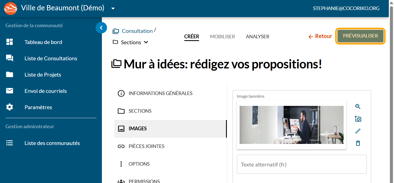Open Tableau de bord from the sidebar
Image resolution: width=394 pixels, height=183 pixels.
coord(43,42)
